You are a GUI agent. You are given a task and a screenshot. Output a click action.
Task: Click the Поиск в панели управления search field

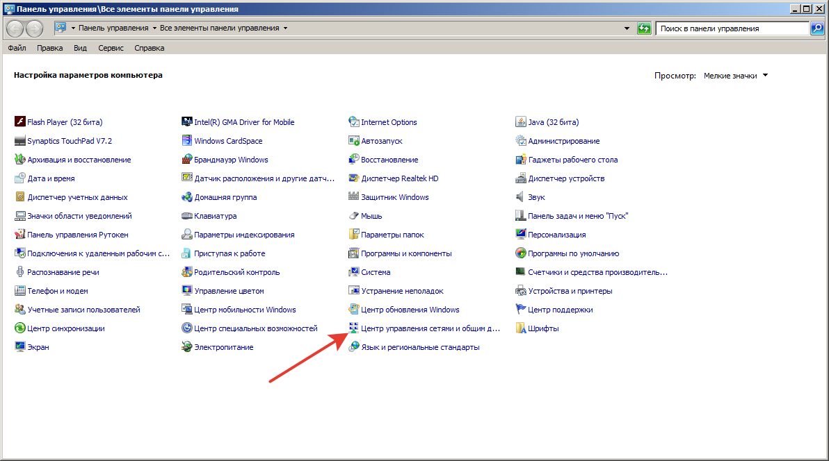point(732,28)
